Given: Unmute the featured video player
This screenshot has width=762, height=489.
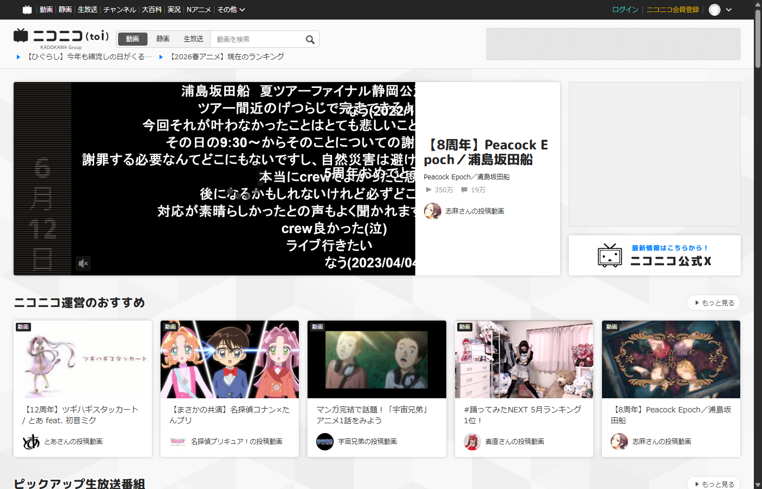Looking at the screenshot, I should click(83, 264).
